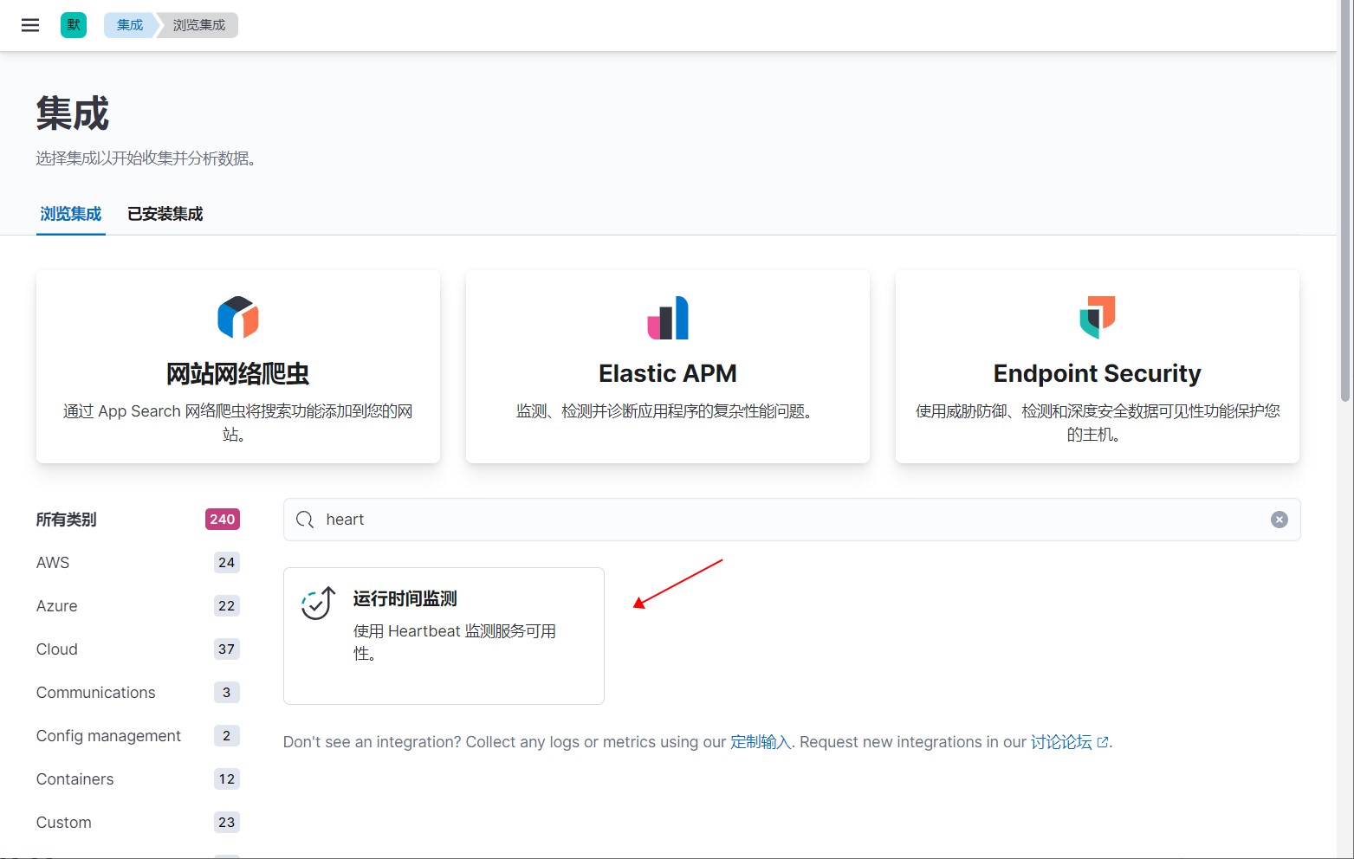Open the 定制输入 link
Screen dimensions: 1354x859
coord(761,742)
